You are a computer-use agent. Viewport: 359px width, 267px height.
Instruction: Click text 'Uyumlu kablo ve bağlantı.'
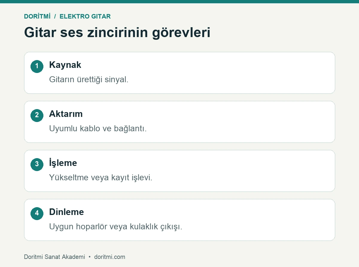tap(98, 129)
